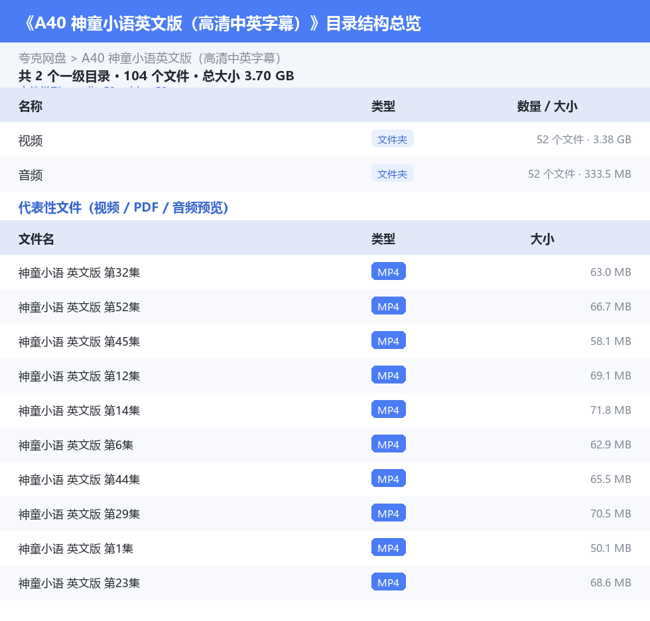The image size is (650, 621).
Task: Click the 63.0 MB size value
Action: pyautogui.click(x=611, y=272)
